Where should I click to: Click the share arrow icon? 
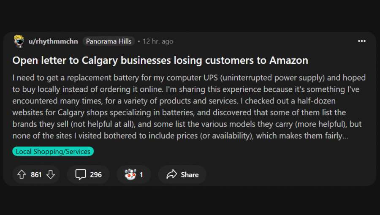(171, 174)
